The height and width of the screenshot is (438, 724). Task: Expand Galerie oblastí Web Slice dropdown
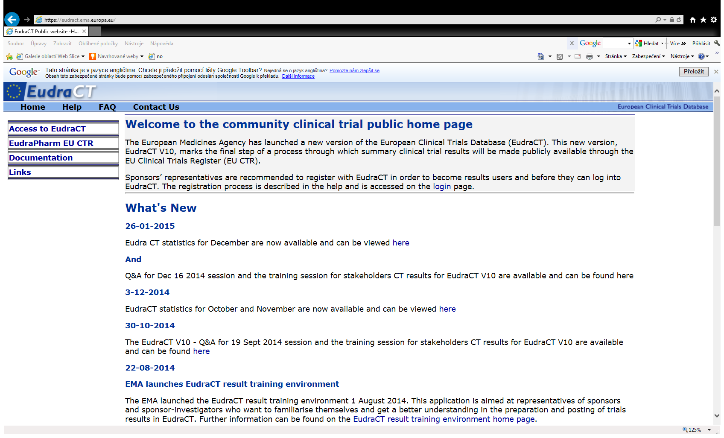pos(83,56)
